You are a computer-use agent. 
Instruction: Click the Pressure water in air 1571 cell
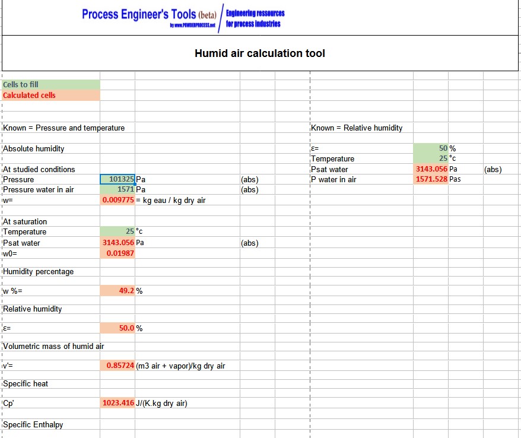(119, 189)
